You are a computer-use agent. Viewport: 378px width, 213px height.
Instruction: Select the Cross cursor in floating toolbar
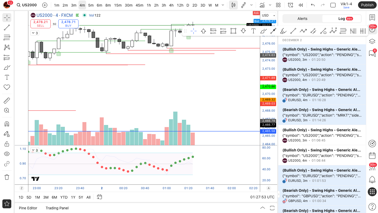point(193,31)
